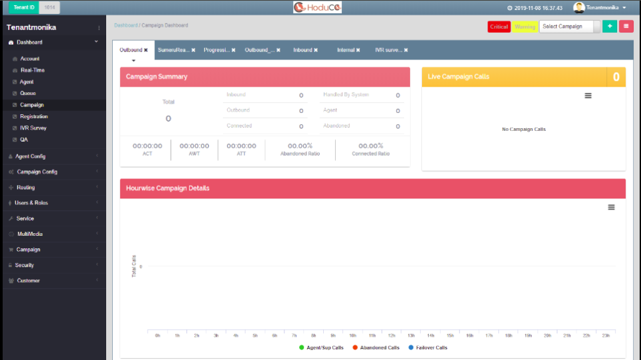Image resolution: width=641 pixels, height=360 pixels.
Task: Open the Select Campaign dropdown
Action: [x=569, y=27]
